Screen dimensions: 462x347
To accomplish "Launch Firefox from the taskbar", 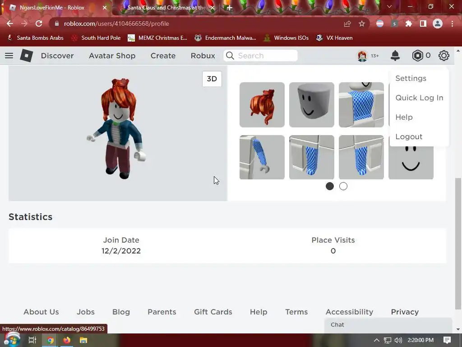I will coord(67,340).
